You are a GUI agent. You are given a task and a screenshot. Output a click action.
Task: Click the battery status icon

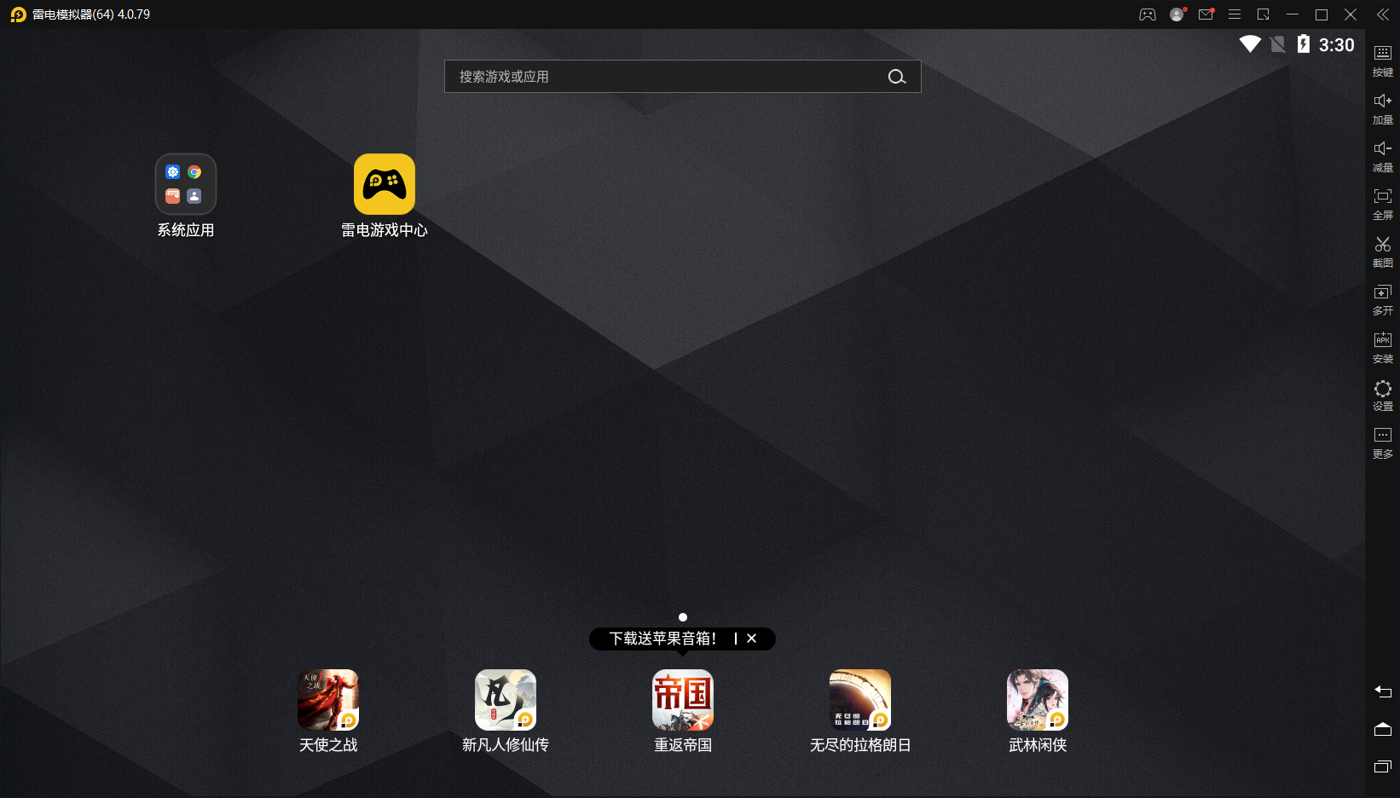[1303, 44]
